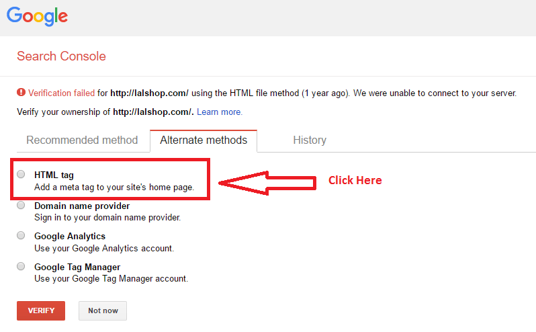536x332 pixels.
Task: Click the 'Google Analytics' label
Action: tap(70, 237)
